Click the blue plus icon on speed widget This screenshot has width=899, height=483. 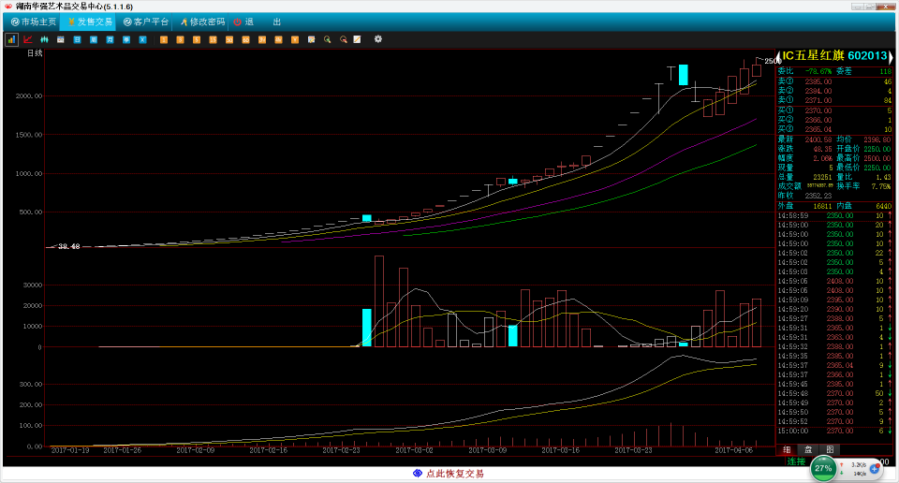[x=875, y=469]
